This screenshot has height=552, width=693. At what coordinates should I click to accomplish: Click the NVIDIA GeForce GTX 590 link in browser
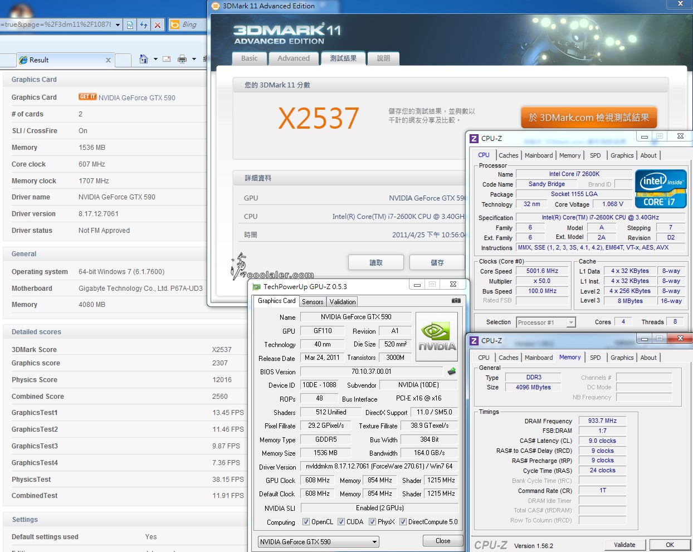[137, 97]
